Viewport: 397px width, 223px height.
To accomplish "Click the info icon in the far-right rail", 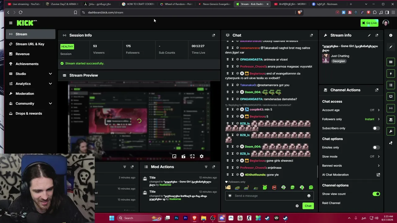I will (391, 35).
